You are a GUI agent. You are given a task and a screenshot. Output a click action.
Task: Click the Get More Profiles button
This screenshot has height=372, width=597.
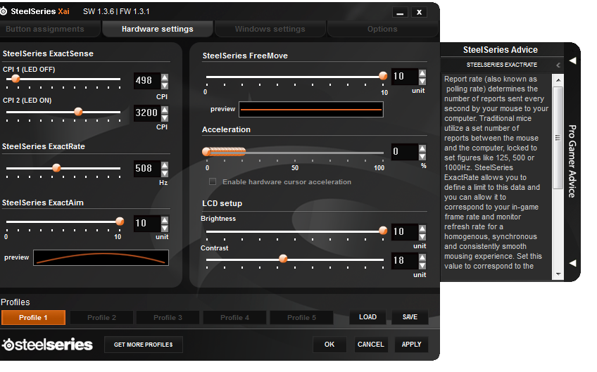click(144, 345)
